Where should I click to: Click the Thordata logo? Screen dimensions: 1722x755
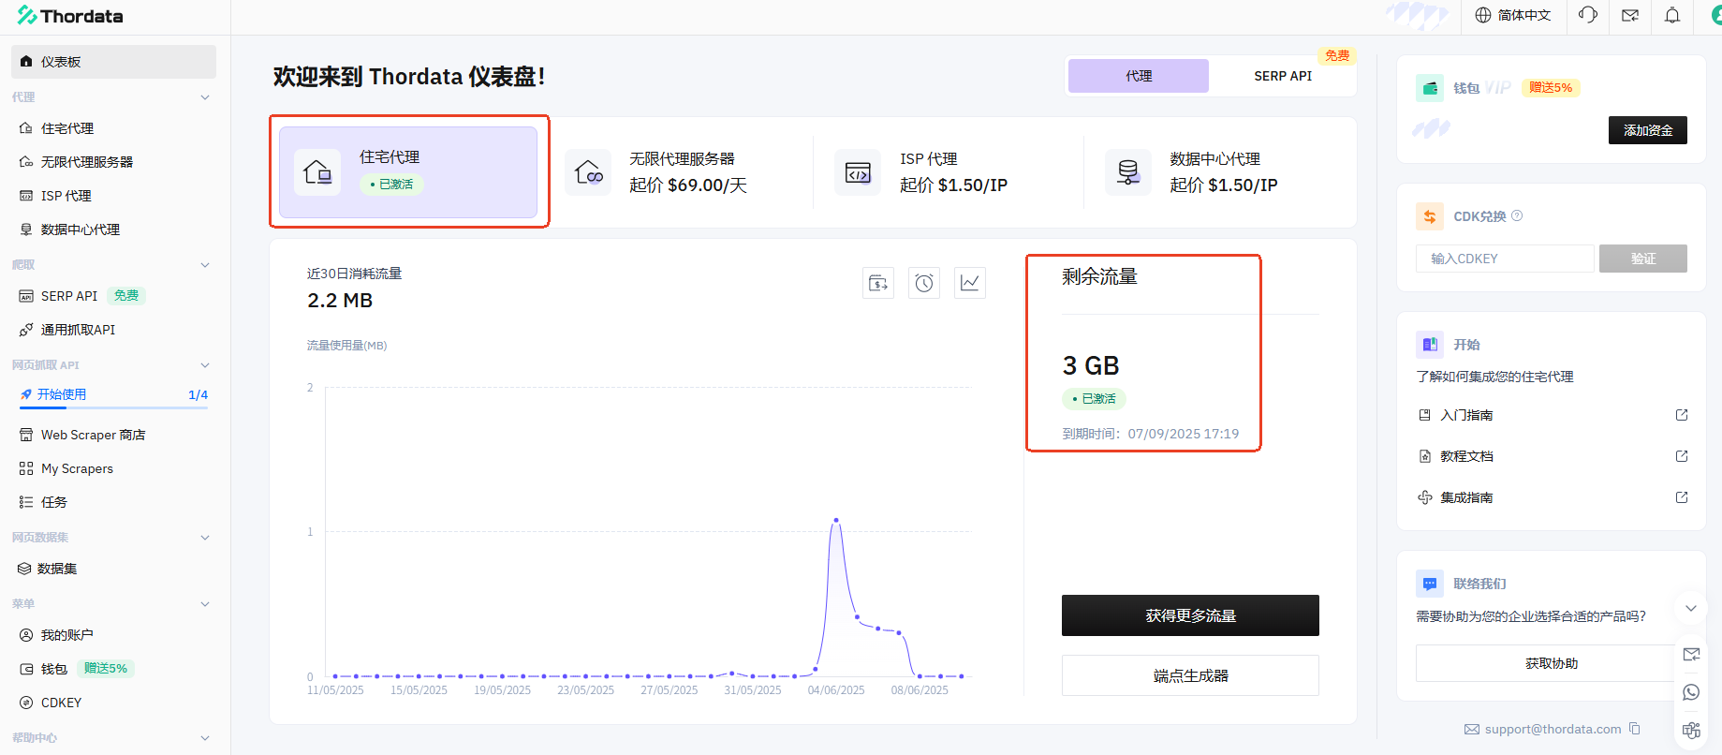click(x=70, y=16)
